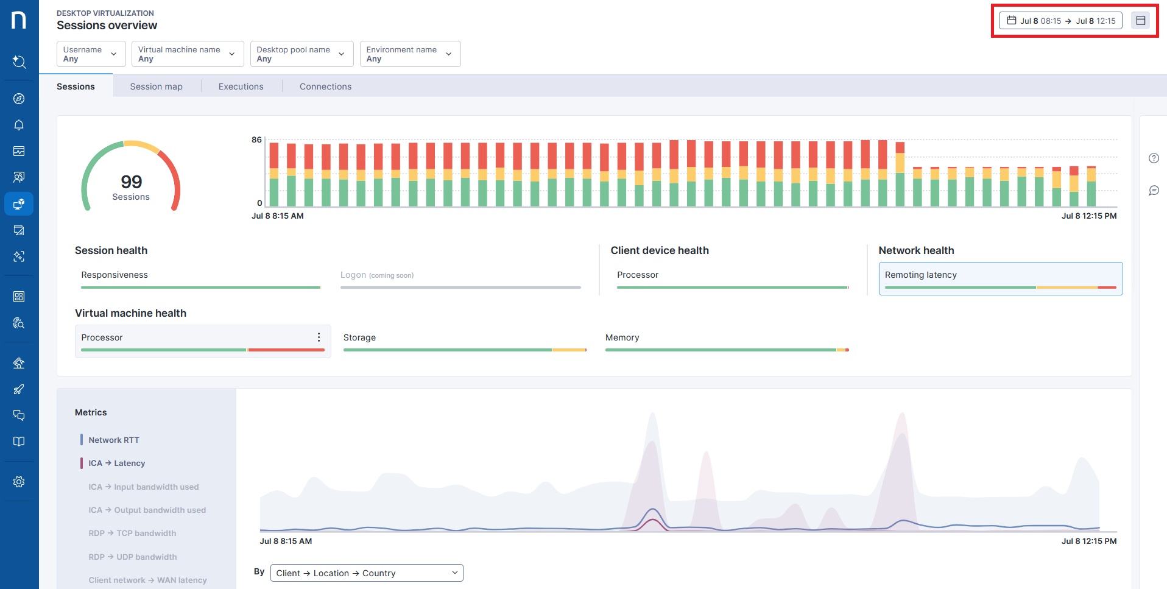
Task: Open the time range picker showing Jul 8
Action: pos(1061,20)
